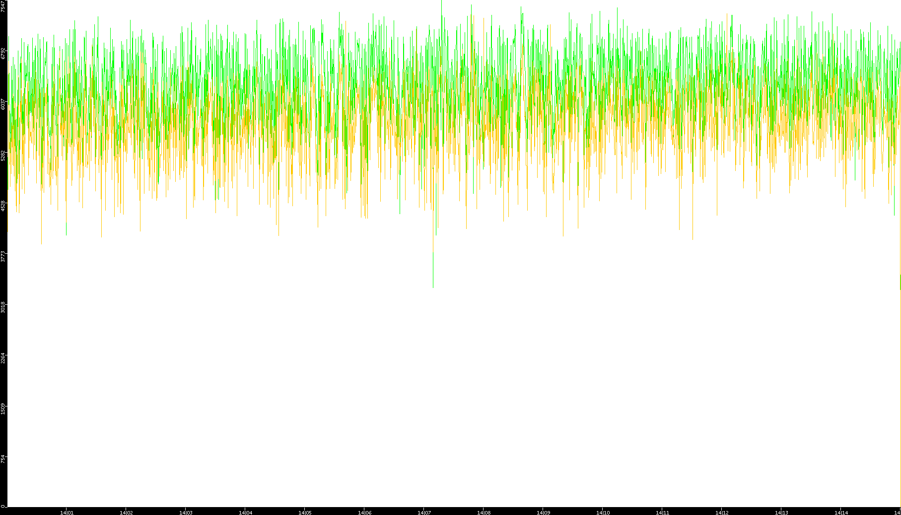The width and height of the screenshot is (901, 515).
Task: Select the 1509 value axis label
Action: pos(3,409)
